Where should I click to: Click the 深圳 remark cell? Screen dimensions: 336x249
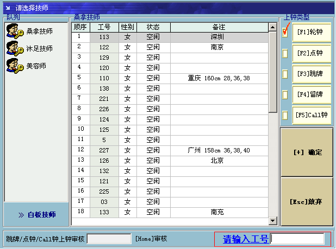click(x=219, y=37)
